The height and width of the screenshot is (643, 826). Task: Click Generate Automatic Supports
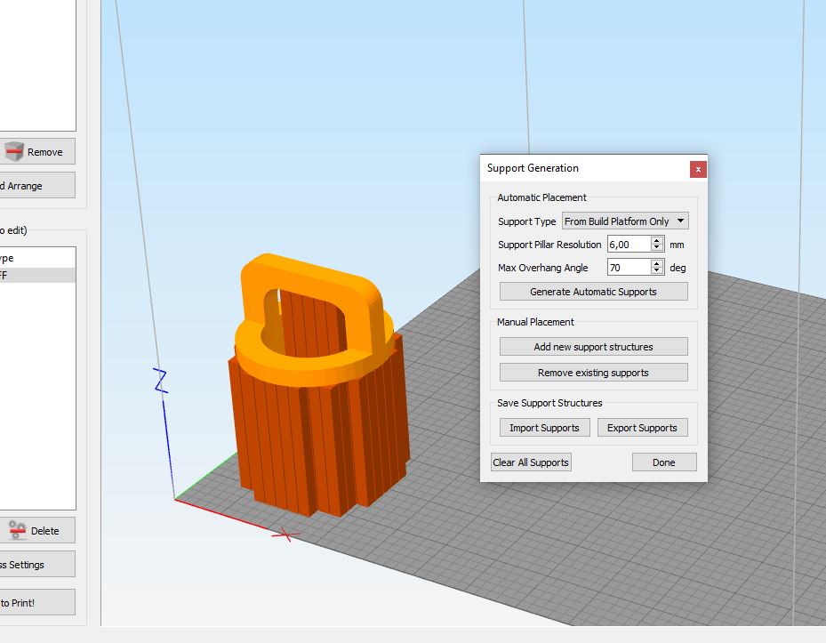pyautogui.click(x=594, y=292)
